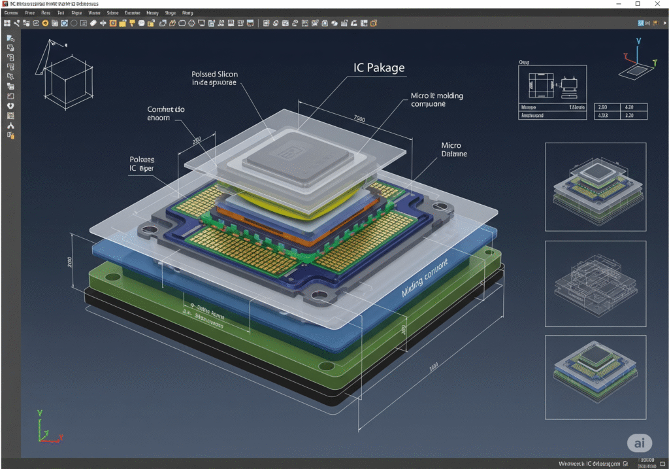This screenshot has height=469, width=669.
Task: Expand the toolbar overflow arrow at far right
Action: 663,24
